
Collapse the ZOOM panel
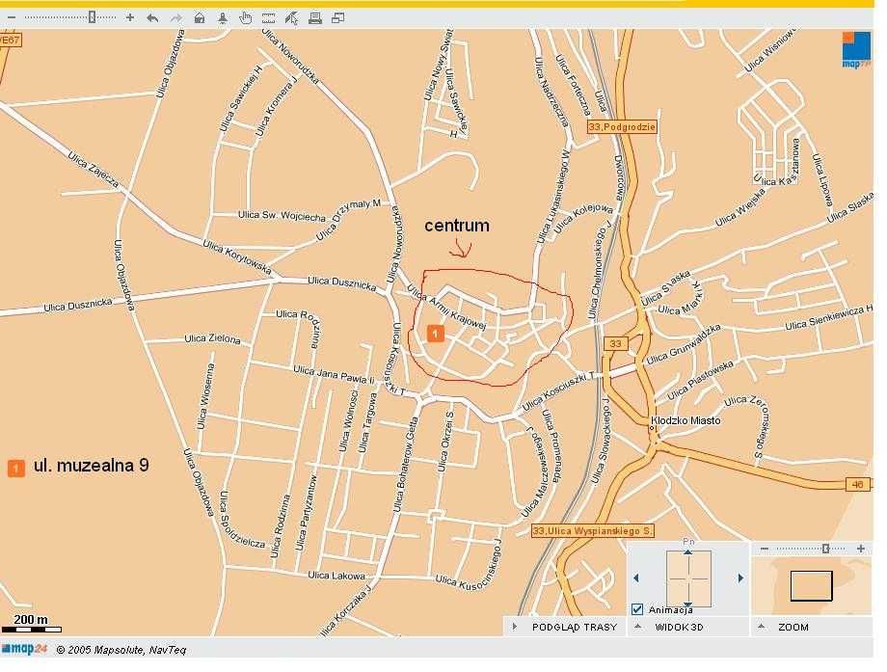pos(761,628)
